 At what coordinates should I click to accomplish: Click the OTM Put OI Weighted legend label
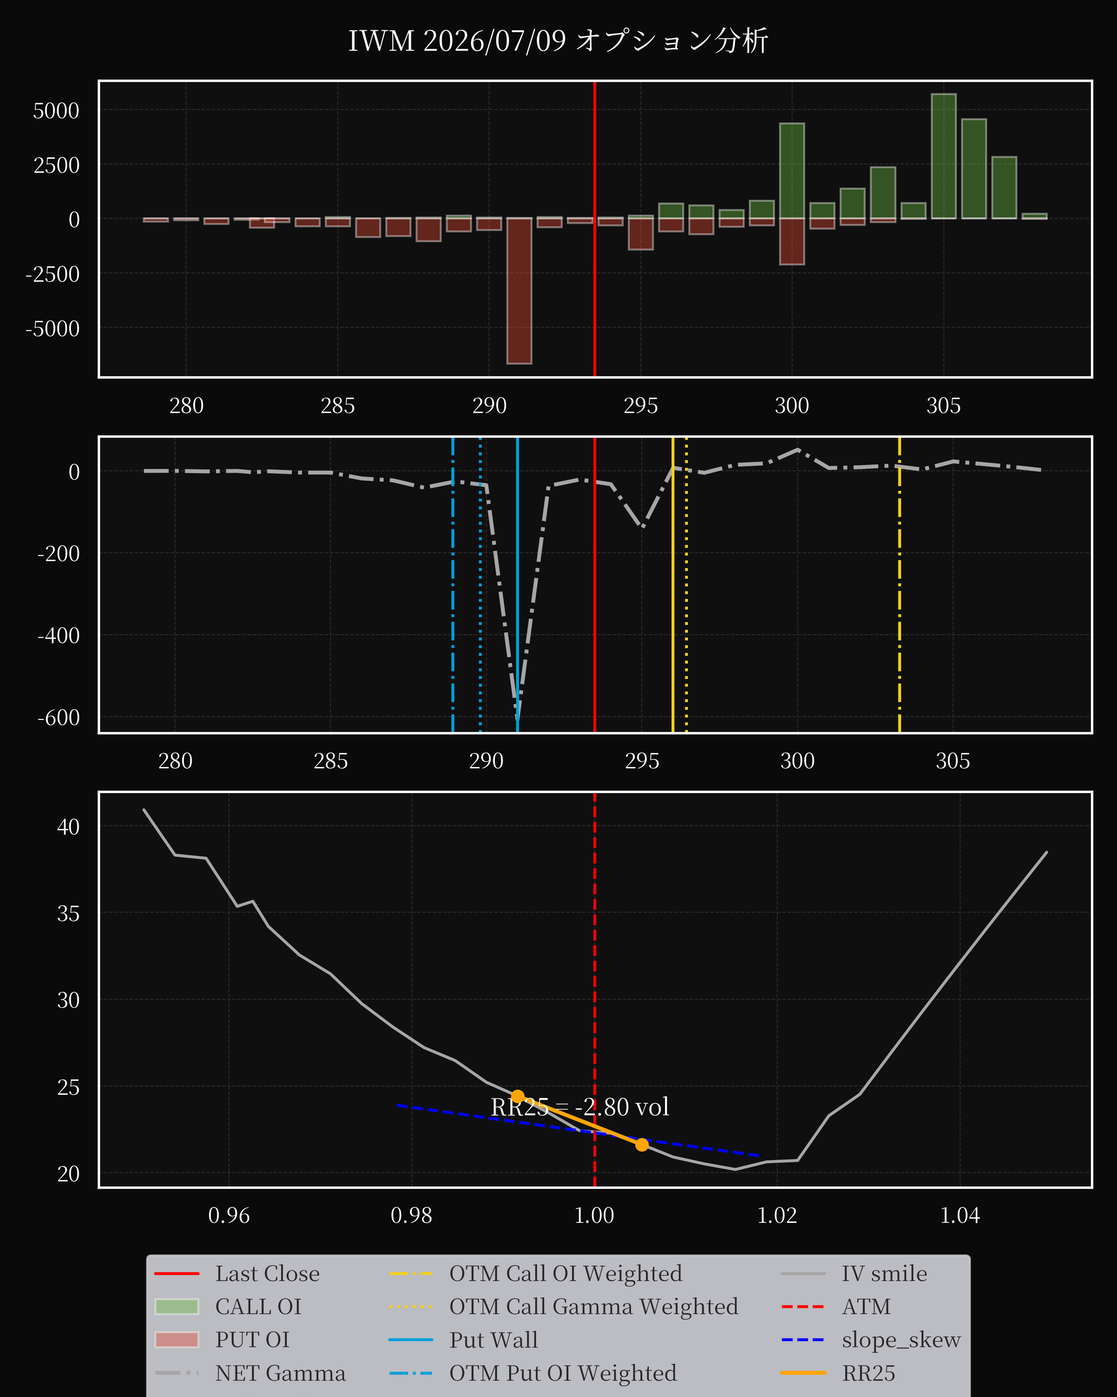click(x=563, y=1373)
